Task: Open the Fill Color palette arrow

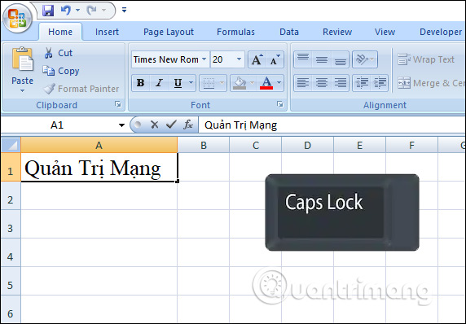Action: click(253, 83)
